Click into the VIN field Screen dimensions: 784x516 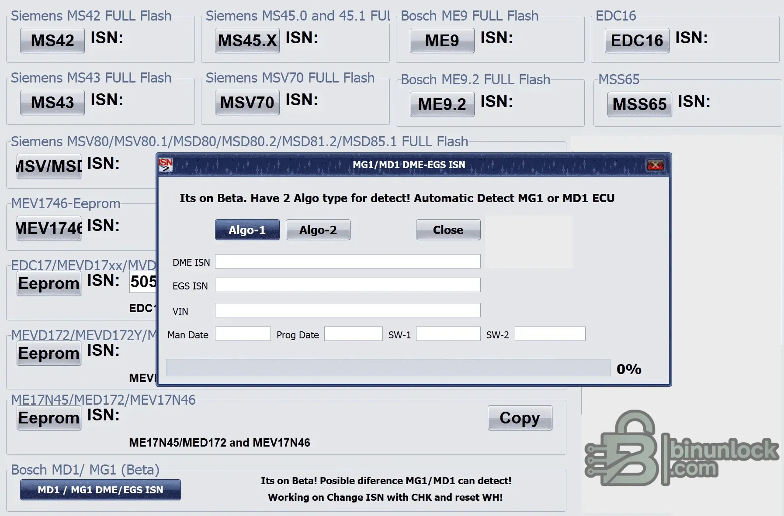pos(348,310)
